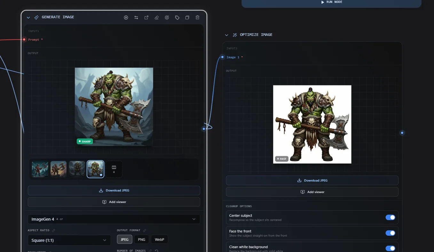The image size is (434, 252).
Task: Click the target icon in Generate Image header
Action: pyautogui.click(x=167, y=18)
